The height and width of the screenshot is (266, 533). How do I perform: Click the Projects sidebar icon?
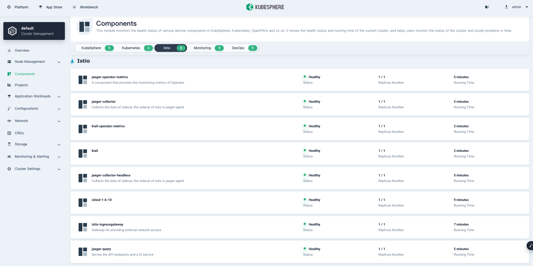(9, 85)
